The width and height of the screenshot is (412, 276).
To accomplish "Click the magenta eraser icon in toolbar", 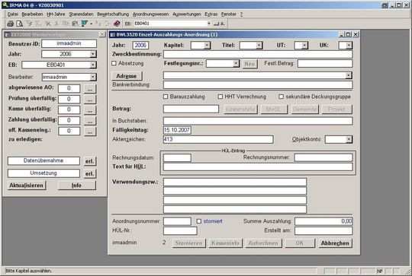I will click(x=117, y=24).
